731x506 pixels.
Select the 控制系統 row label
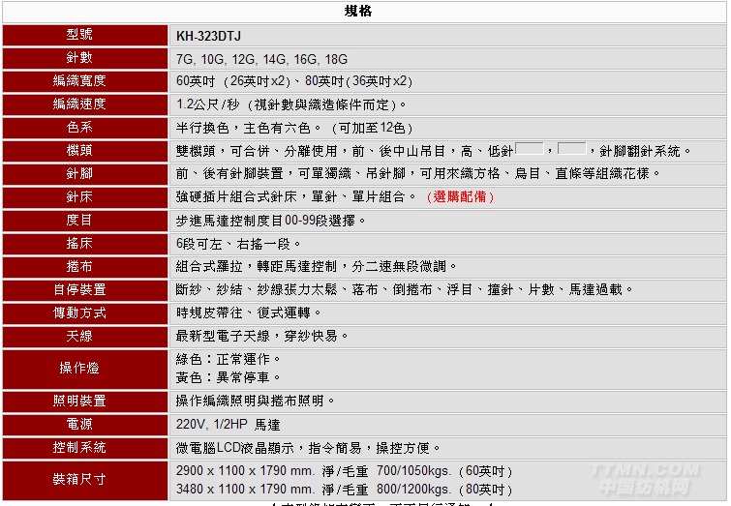point(86,447)
